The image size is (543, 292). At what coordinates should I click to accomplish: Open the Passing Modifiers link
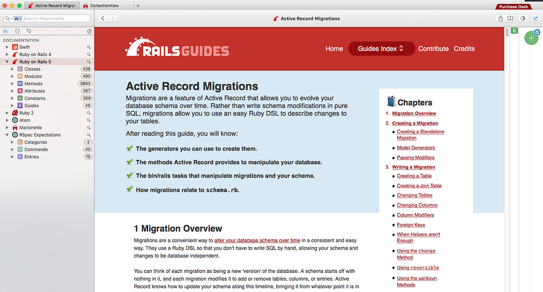(416, 157)
